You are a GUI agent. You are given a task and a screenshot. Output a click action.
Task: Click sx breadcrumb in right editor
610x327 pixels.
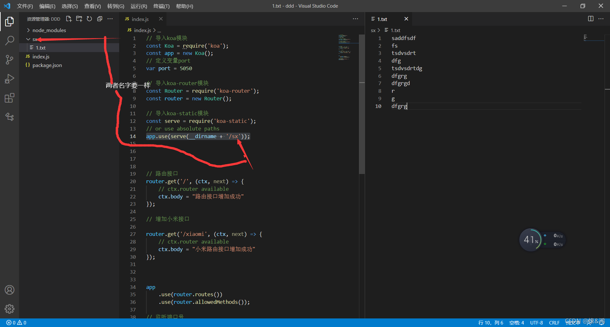(x=373, y=30)
